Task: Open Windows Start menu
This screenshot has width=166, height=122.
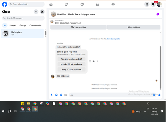Action: tap(3, 111)
